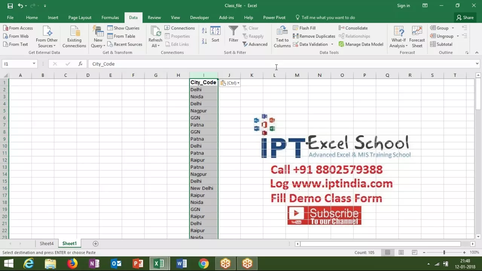Click the zoom slider handle
Image resolution: width=482 pixels, height=271 pixels.
click(x=444, y=253)
